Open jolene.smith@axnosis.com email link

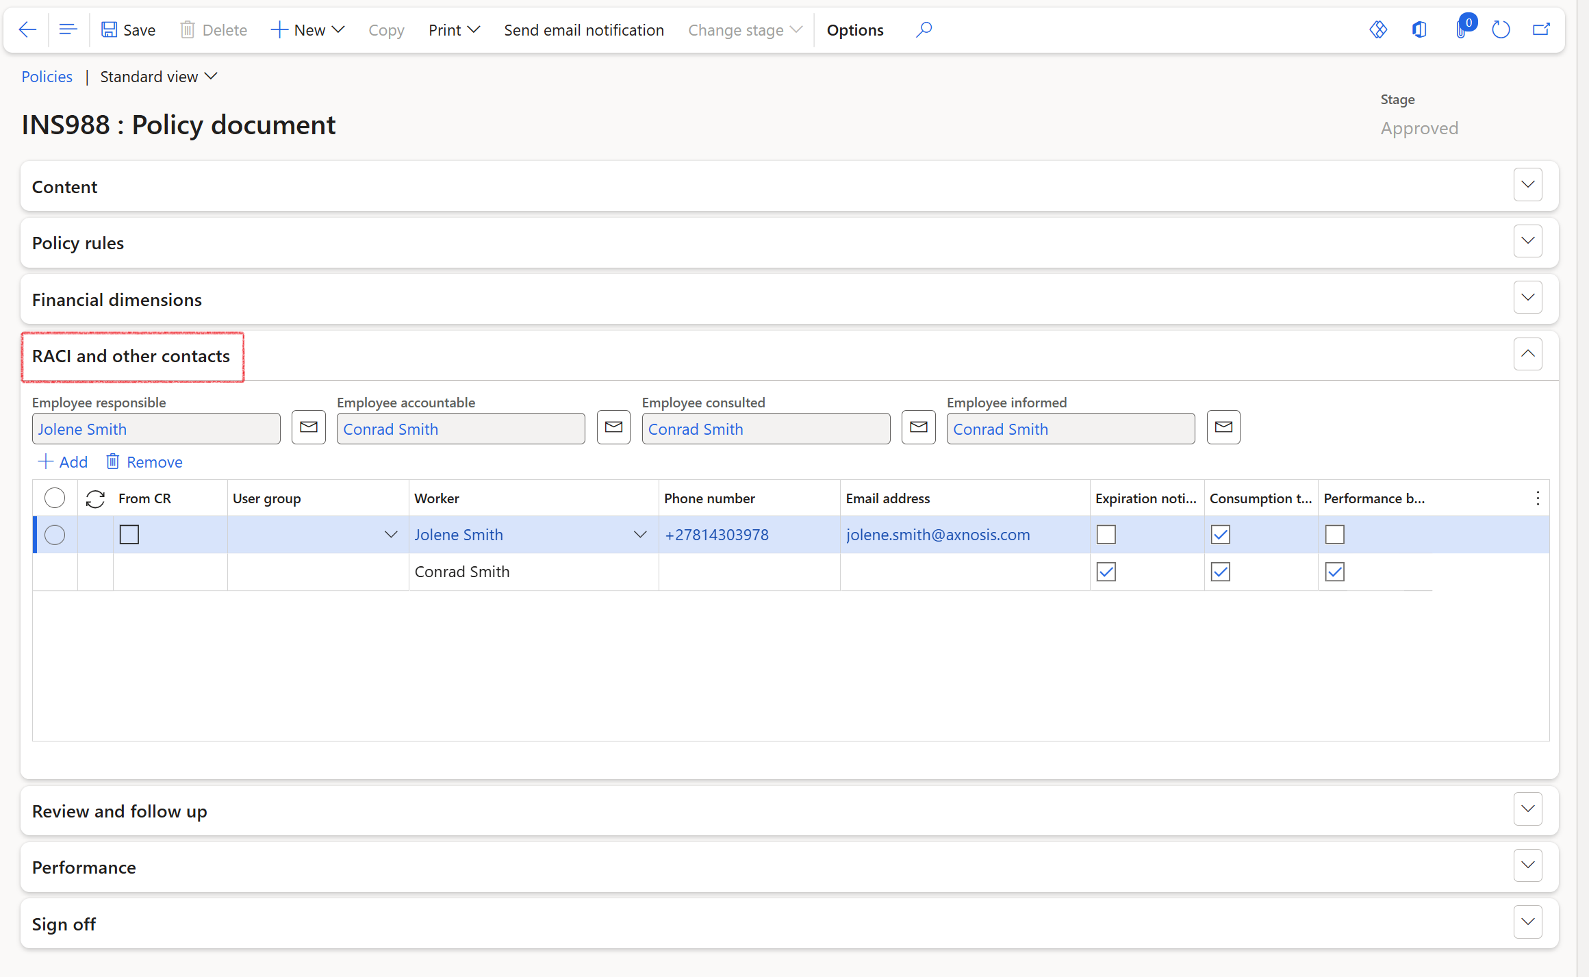pyautogui.click(x=938, y=535)
